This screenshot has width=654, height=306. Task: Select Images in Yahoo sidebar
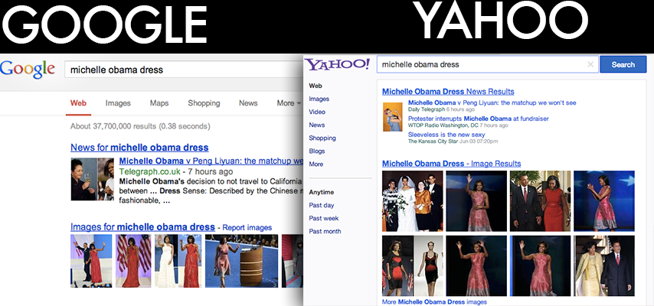tap(319, 99)
